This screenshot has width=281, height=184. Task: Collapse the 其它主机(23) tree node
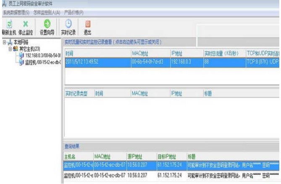[10, 49]
